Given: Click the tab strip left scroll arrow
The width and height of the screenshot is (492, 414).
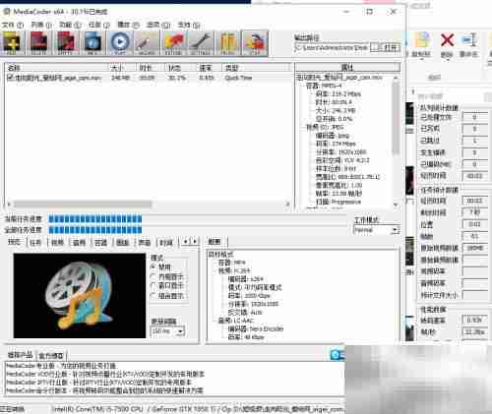Looking at the screenshot, I should (186, 242).
